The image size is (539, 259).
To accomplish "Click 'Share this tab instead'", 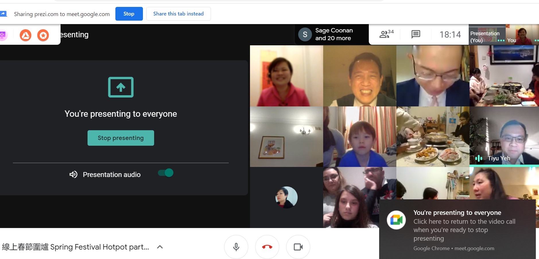I will click(x=178, y=14).
